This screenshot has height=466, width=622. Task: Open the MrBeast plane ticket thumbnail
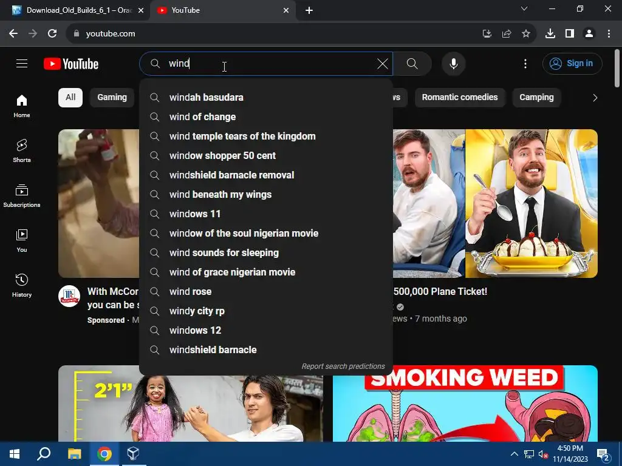pyautogui.click(x=495, y=203)
